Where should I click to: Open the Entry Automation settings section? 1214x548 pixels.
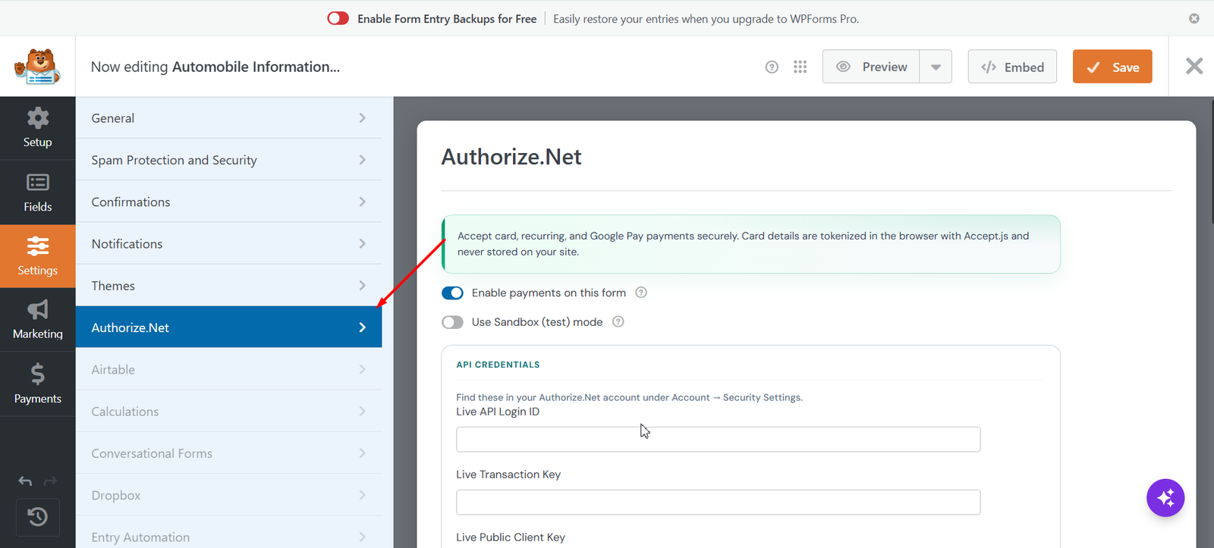pyautogui.click(x=228, y=533)
